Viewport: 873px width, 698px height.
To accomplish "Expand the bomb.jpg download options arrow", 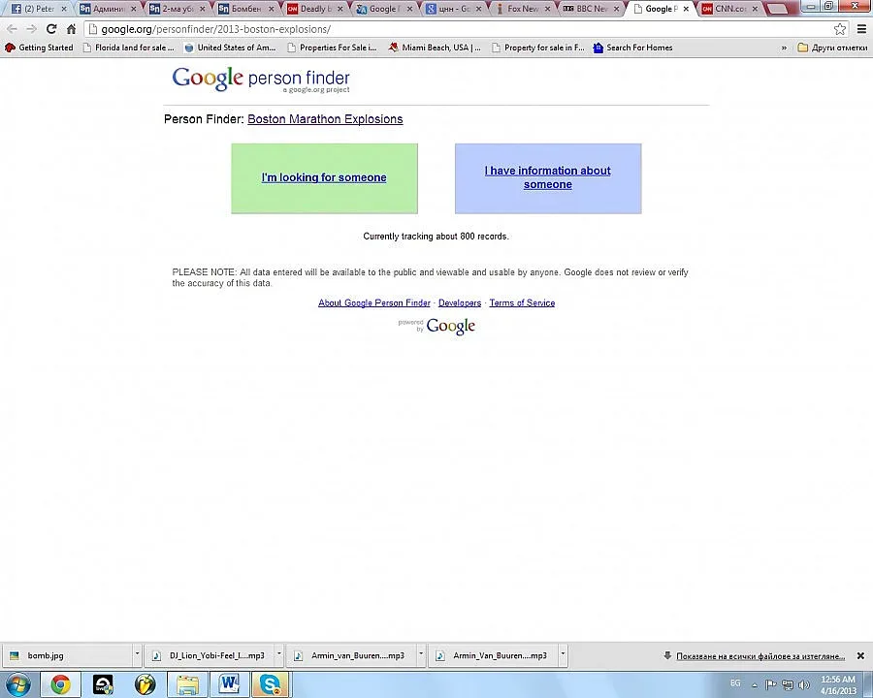I will 137,654.
